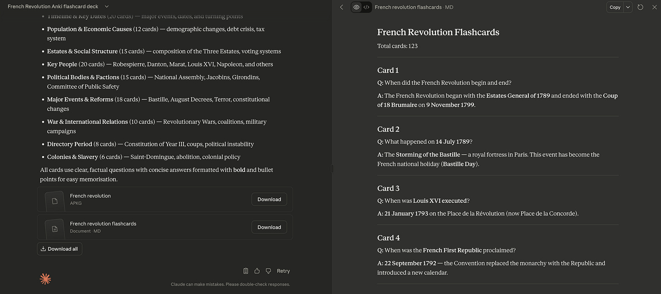Go back with artifact panel arrow
661x294 pixels.
(x=342, y=7)
